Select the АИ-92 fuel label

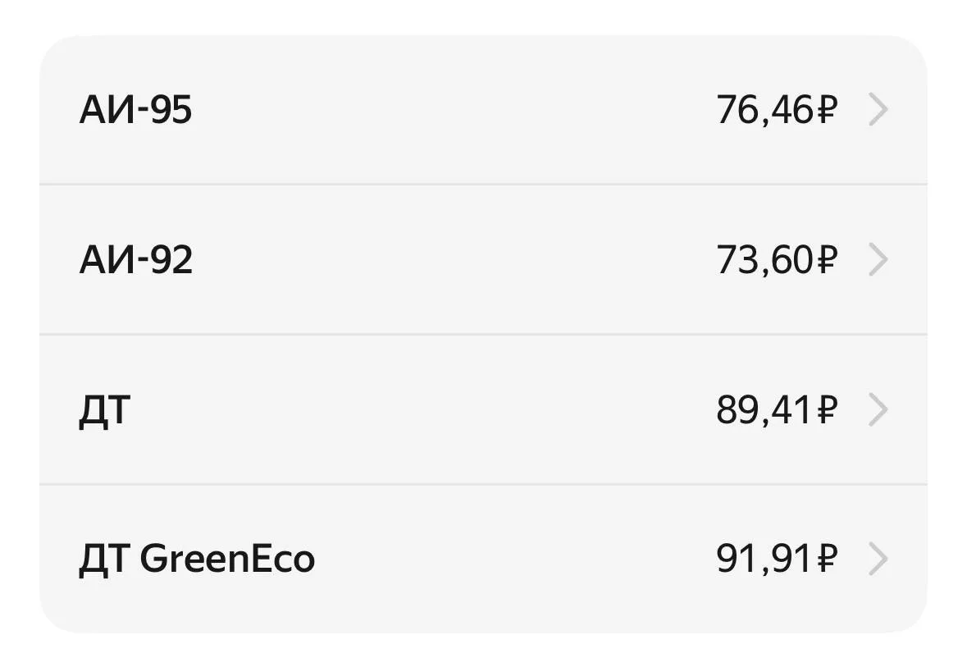[x=135, y=260]
